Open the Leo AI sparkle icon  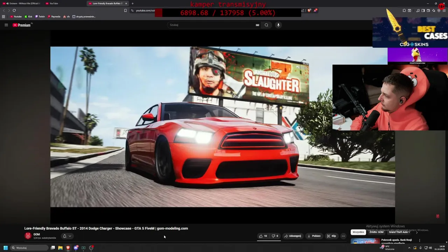coord(434,10)
